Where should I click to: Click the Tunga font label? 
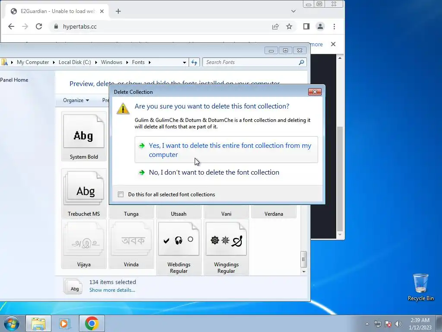pos(131,214)
